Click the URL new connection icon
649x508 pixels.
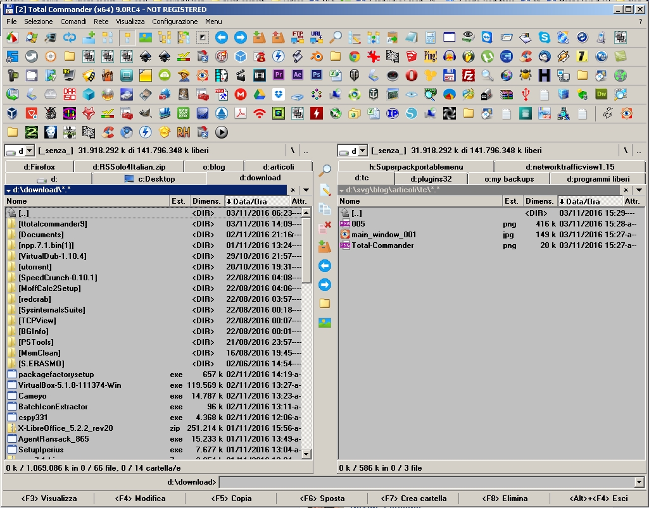tap(316, 38)
